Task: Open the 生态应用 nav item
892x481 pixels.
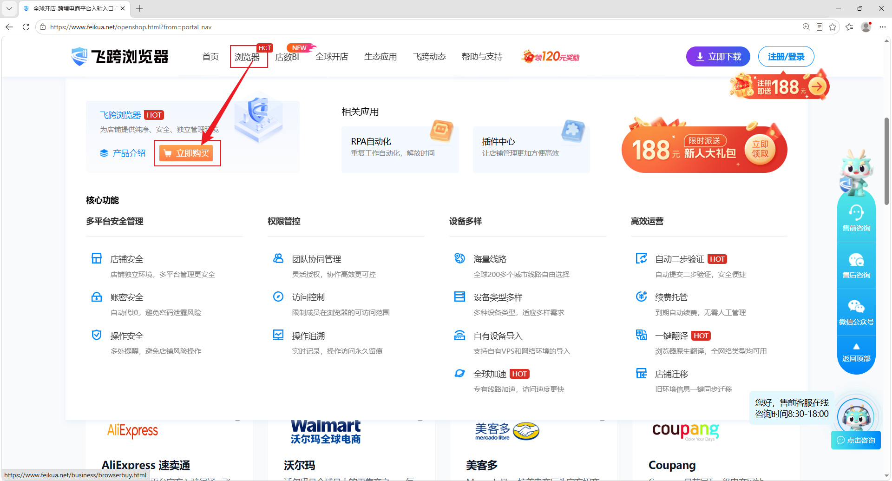Action: pyautogui.click(x=380, y=57)
